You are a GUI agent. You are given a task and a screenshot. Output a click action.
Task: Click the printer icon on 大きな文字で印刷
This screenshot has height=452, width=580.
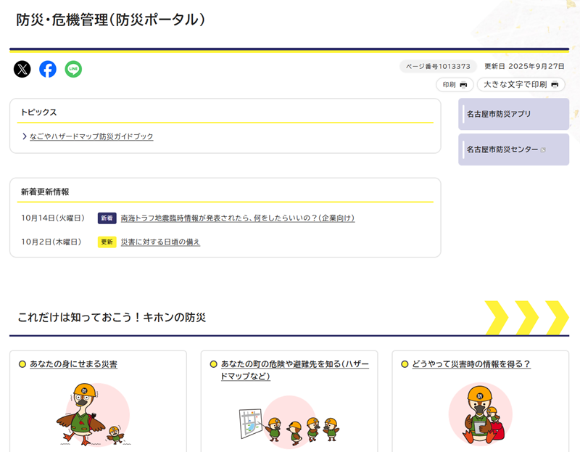(555, 85)
